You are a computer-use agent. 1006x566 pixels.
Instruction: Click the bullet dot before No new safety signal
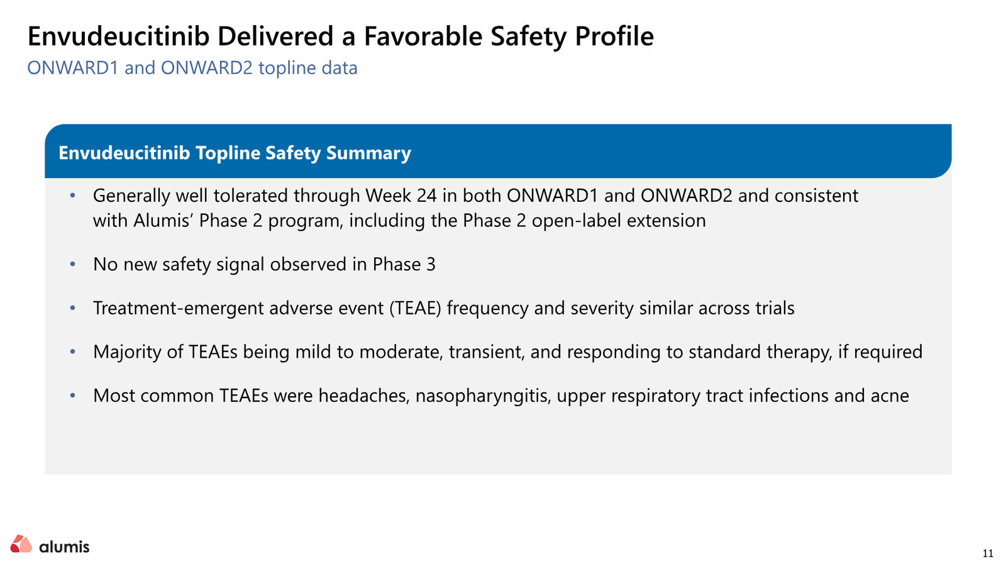pos(73,265)
